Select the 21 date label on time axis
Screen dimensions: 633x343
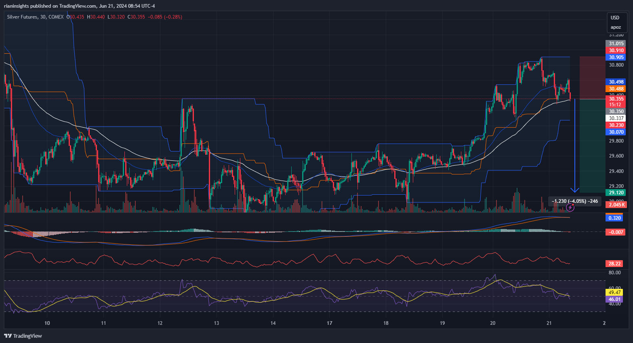click(x=549, y=323)
